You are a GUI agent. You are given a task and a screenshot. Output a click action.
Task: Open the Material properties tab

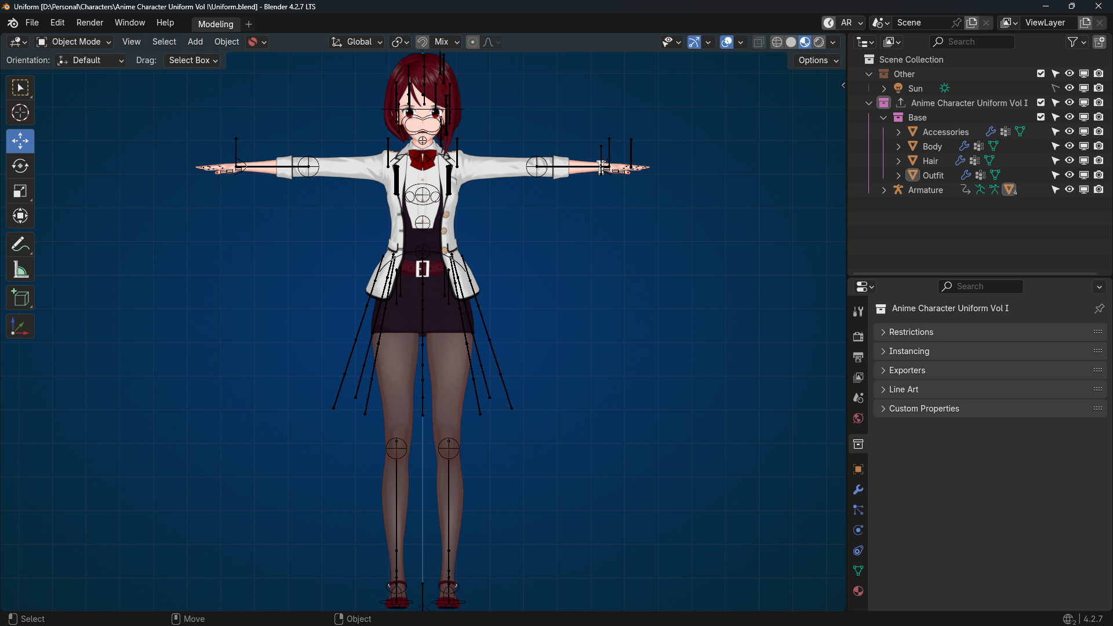pyautogui.click(x=859, y=591)
